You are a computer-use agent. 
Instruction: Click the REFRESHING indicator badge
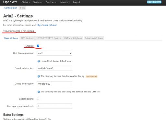pos(154,2)
